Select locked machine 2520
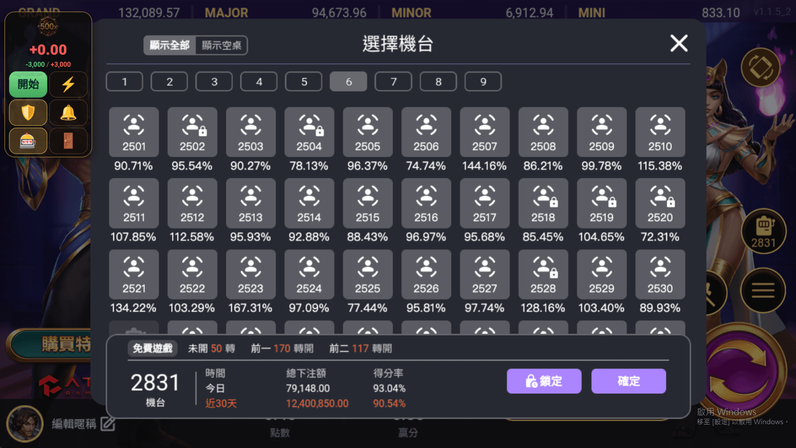 click(x=660, y=203)
